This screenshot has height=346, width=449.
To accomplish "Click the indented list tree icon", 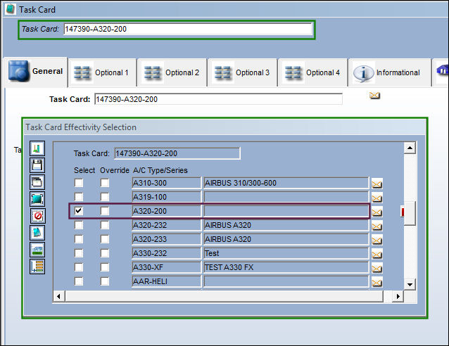I will (37, 267).
